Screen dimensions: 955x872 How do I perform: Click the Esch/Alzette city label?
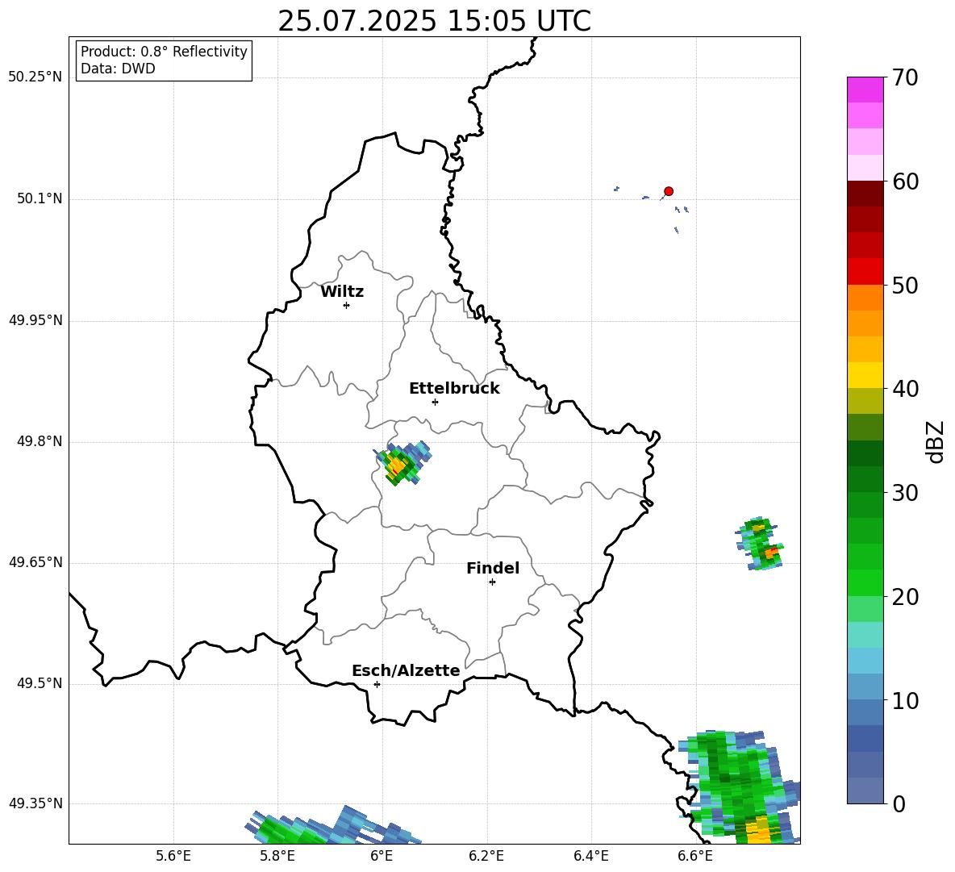click(407, 670)
